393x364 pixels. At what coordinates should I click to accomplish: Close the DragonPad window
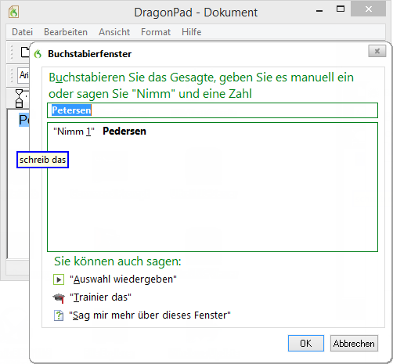(369, 9)
